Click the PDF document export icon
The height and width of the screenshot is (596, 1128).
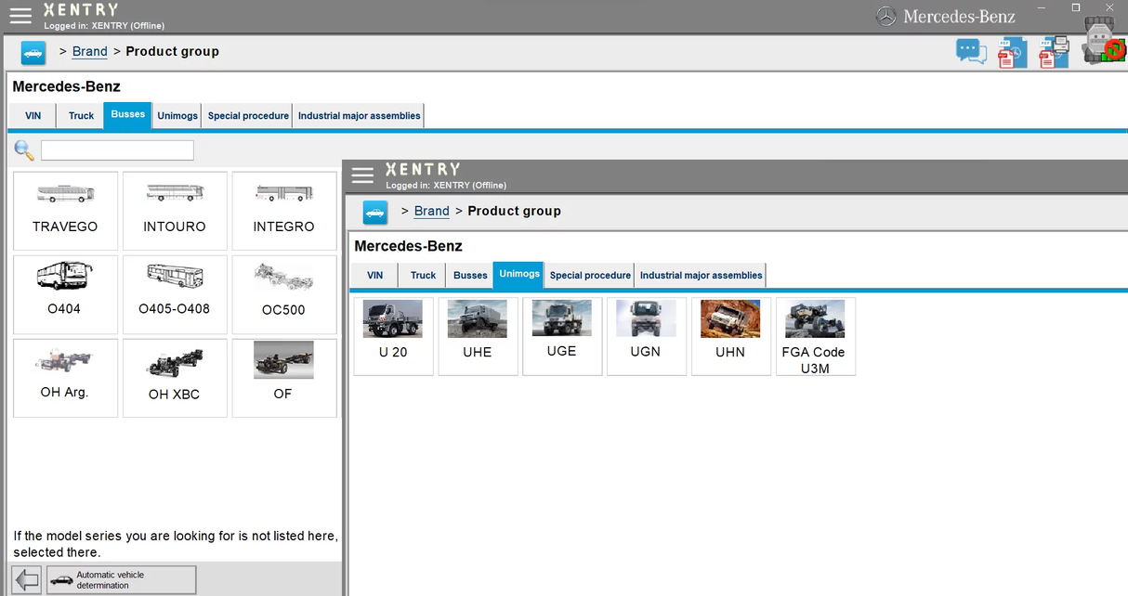pos(1011,53)
